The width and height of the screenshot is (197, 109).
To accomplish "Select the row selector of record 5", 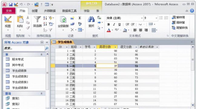I will click(53, 66).
